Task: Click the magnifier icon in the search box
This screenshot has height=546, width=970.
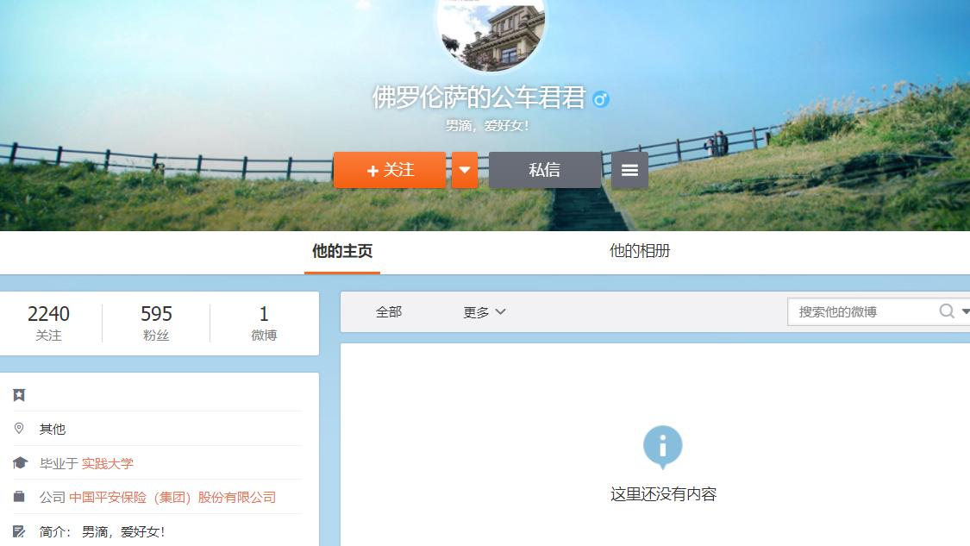Action: (947, 311)
